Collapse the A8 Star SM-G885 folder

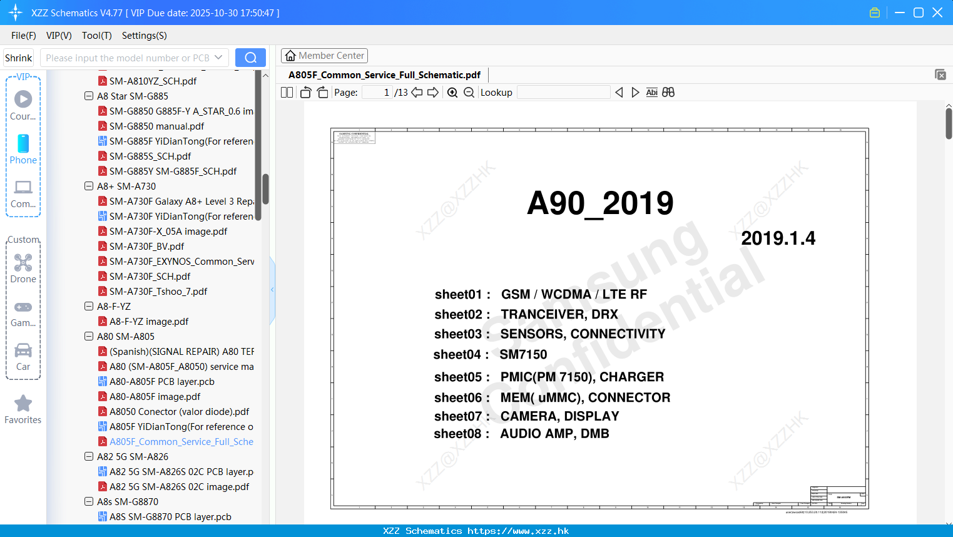[x=89, y=96]
